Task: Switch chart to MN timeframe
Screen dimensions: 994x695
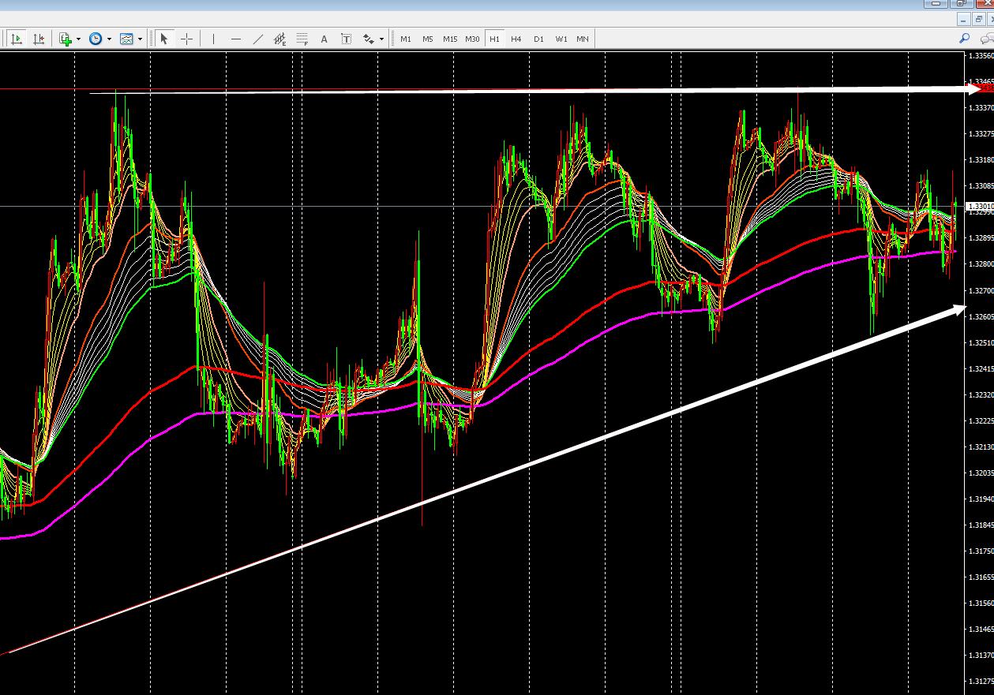Action: (583, 39)
